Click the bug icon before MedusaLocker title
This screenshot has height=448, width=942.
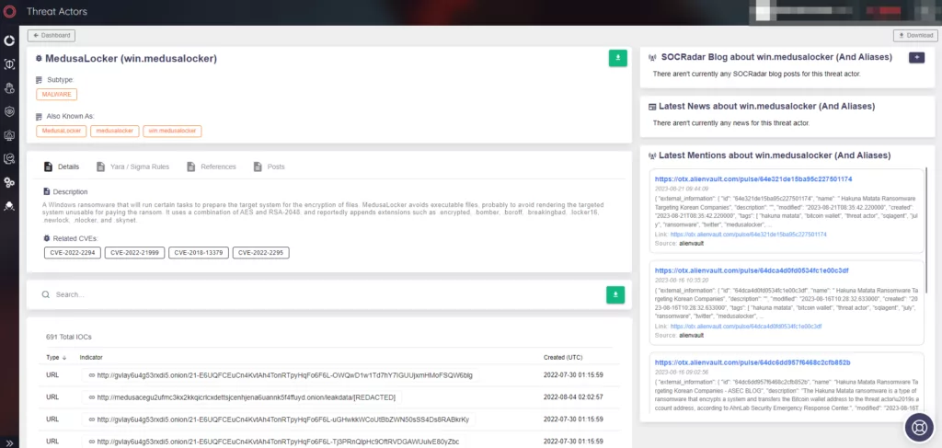pyautogui.click(x=39, y=59)
